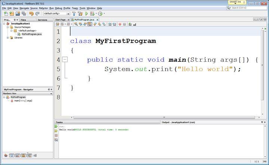
Task: Toggle Highlight Search in the editor toolbar
Action: click(x=90, y=24)
